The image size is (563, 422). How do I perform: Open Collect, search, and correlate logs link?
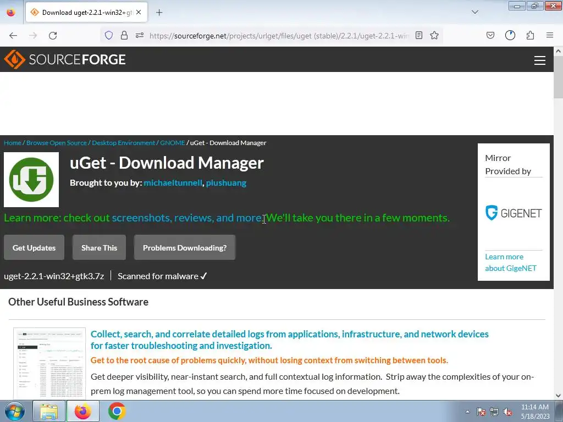289,340
